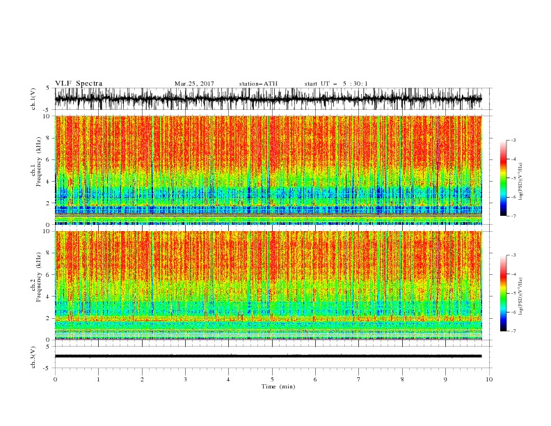This screenshot has width=551, height=426.
Task: Click the 'station=ATH' label
Action: (x=258, y=84)
